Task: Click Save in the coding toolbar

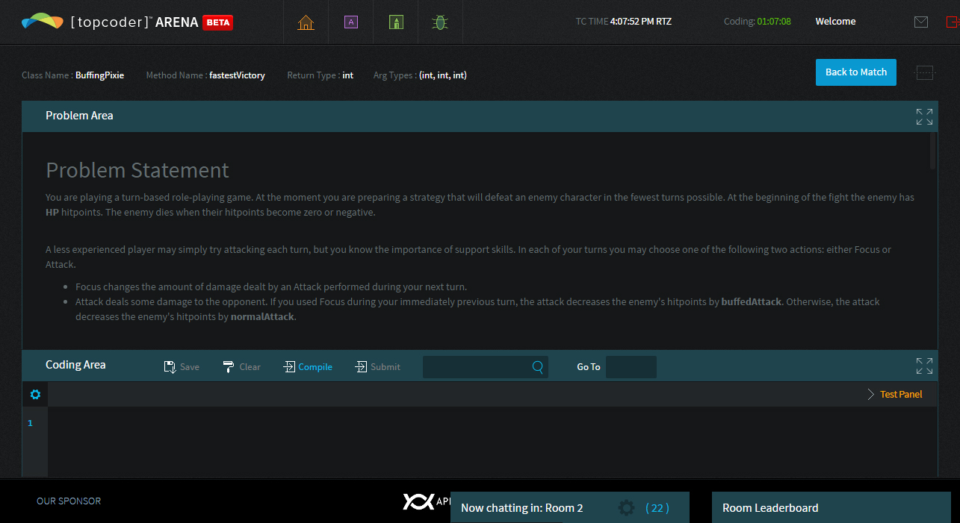Action: (x=182, y=367)
